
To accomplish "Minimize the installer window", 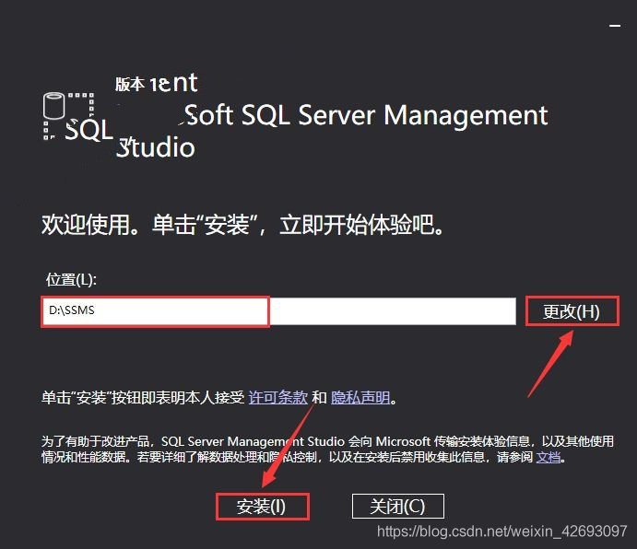I will point(615,26).
